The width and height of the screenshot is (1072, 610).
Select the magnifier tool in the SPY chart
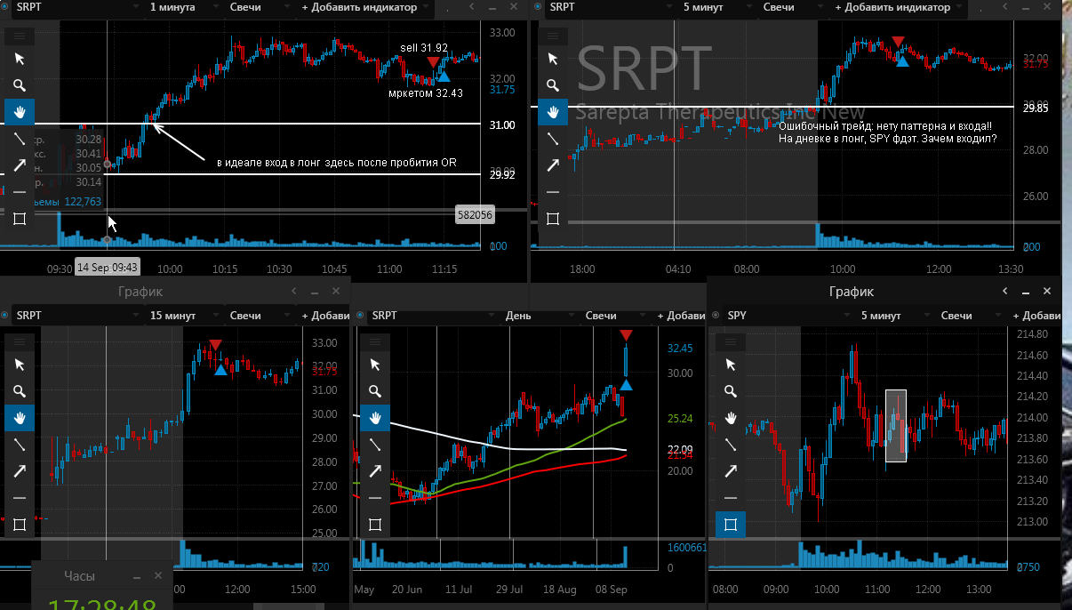point(731,391)
